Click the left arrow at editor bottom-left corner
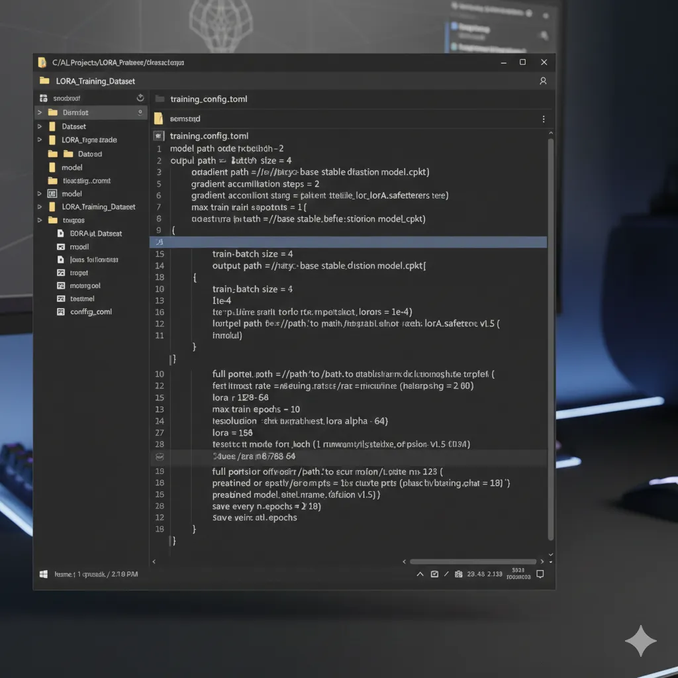Screen dimensions: 678x678 [154, 561]
